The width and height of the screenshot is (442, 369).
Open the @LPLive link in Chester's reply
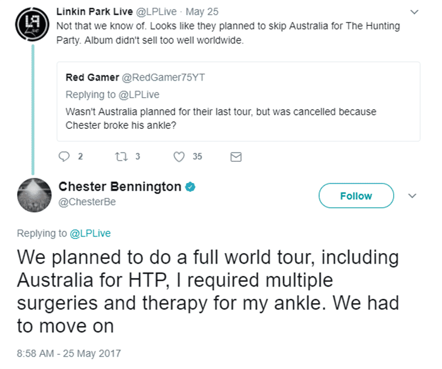pyautogui.click(x=90, y=233)
